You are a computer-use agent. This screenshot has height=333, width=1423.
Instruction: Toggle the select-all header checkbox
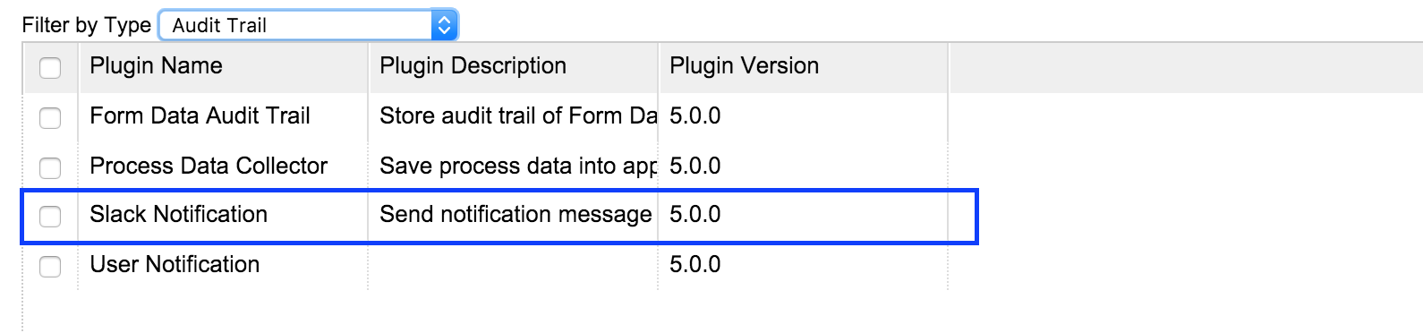tap(50, 68)
